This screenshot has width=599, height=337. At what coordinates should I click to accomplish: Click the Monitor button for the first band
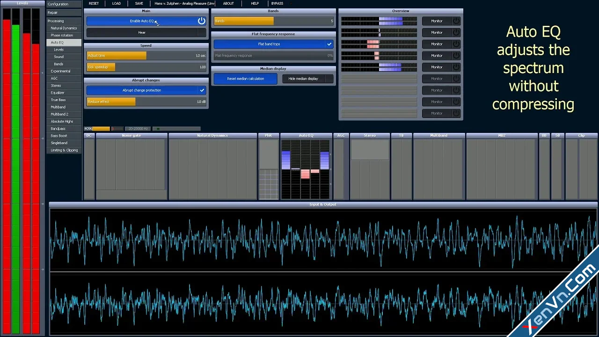437,21
